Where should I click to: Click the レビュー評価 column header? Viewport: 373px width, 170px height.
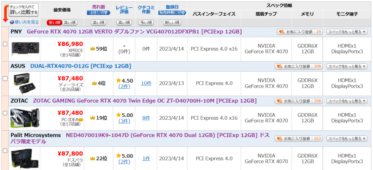click(124, 9)
